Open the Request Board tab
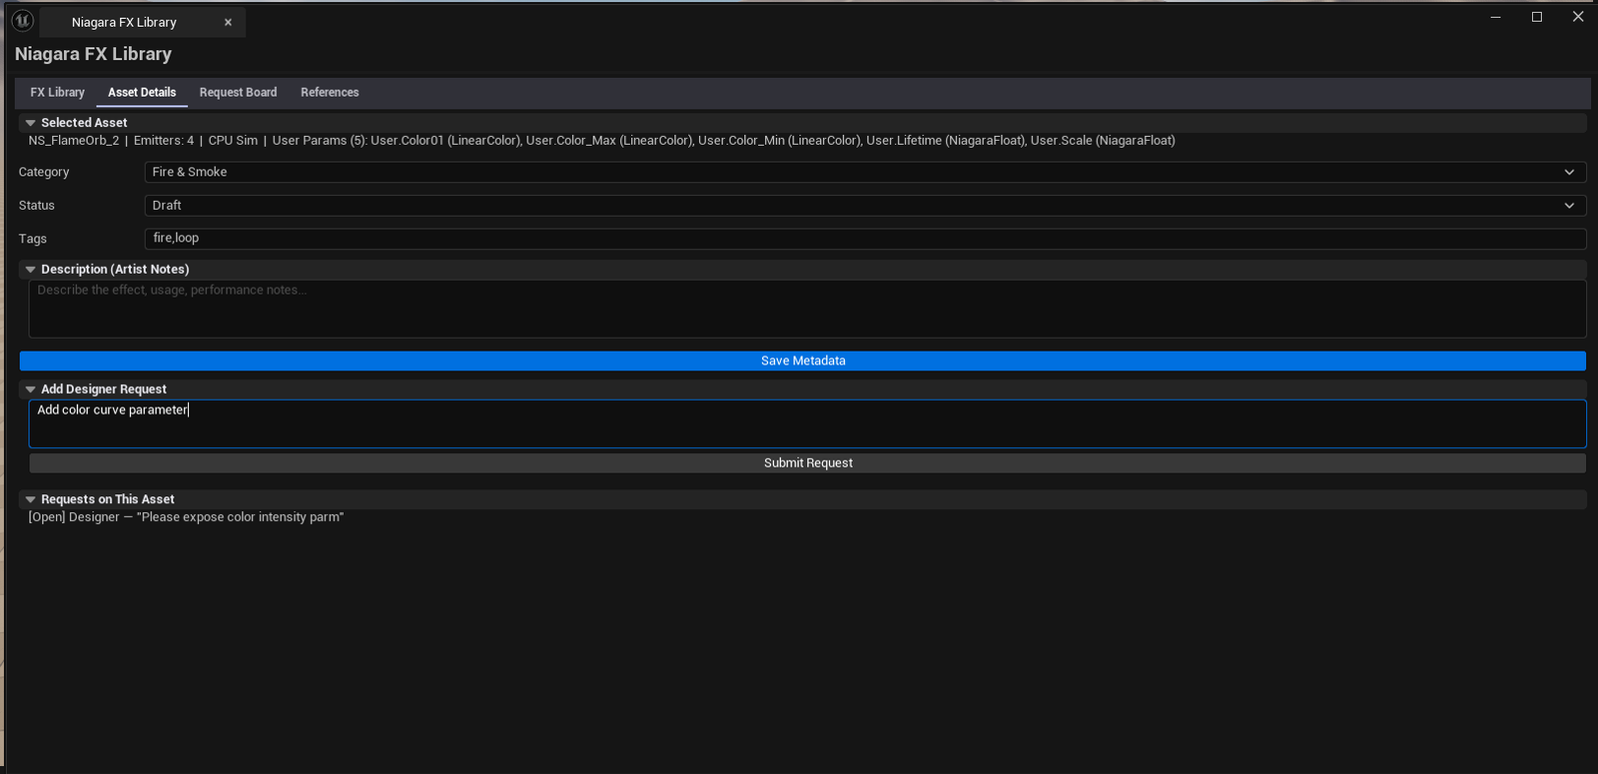The width and height of the screenshot is (1598, 774). [x=238, y=92]
